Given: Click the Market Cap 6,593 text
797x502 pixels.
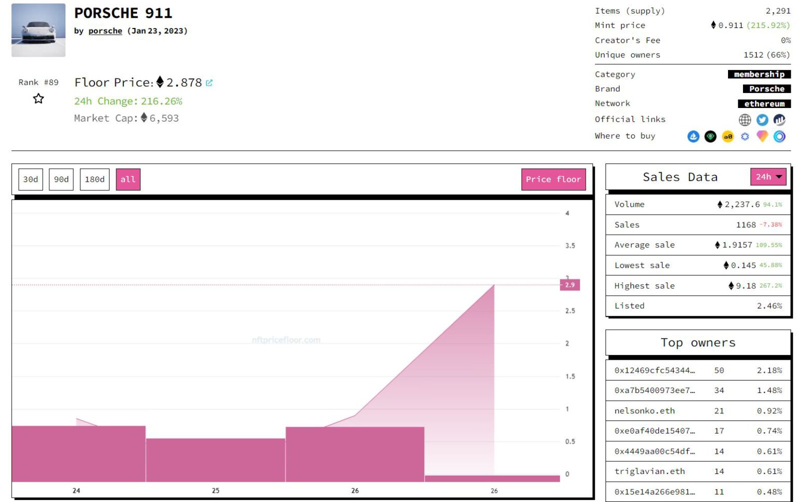Looking at the screenshot, I should click(126, 118).
